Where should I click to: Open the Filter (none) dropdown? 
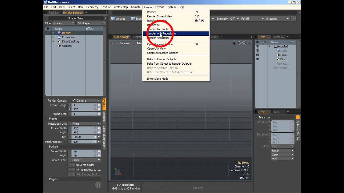tap(63, 23)
